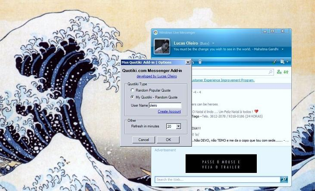Click the web search magnifier button
This screenshot has height=191, width=315.
tap(284, 179)
